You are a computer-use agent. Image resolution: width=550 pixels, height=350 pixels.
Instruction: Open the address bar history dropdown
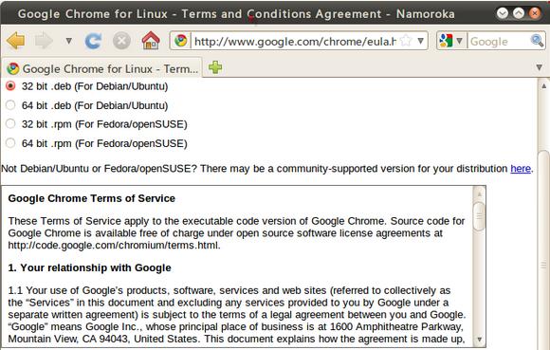421,41
